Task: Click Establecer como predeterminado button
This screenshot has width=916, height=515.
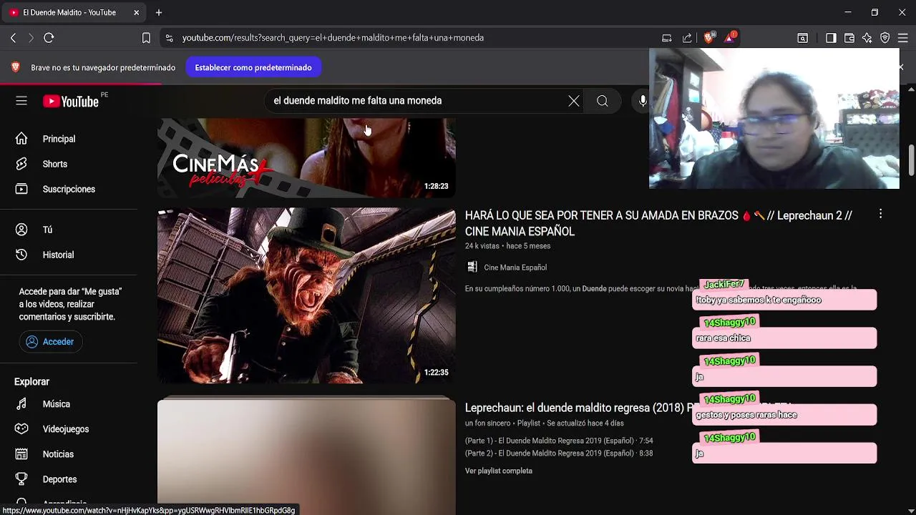Action: coord(253,67)
